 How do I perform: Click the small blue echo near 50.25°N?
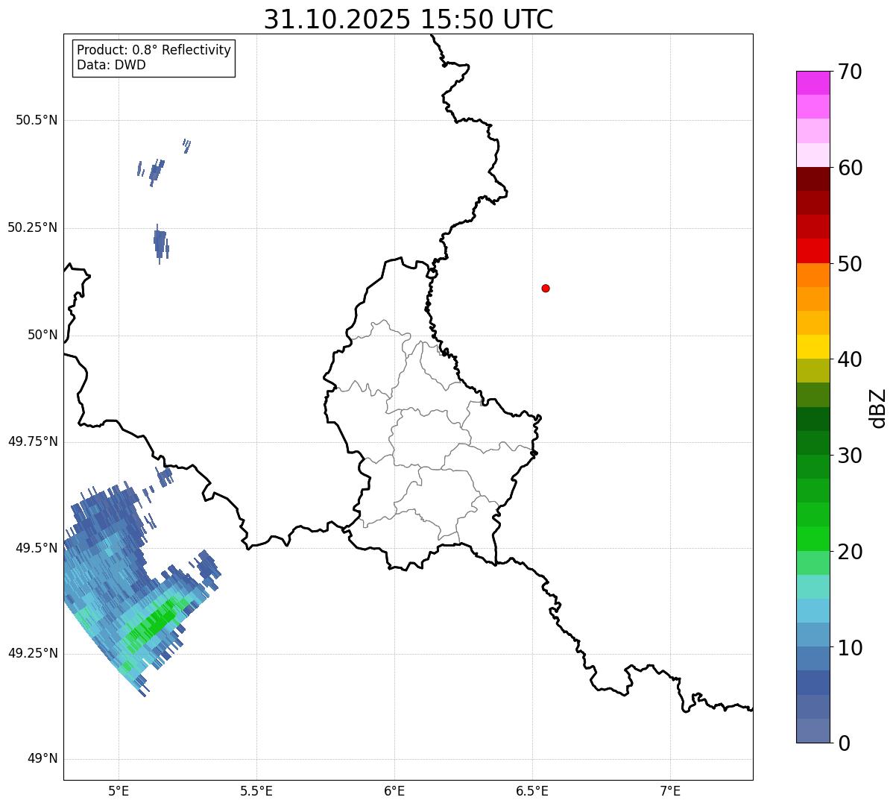click(160, 244)
